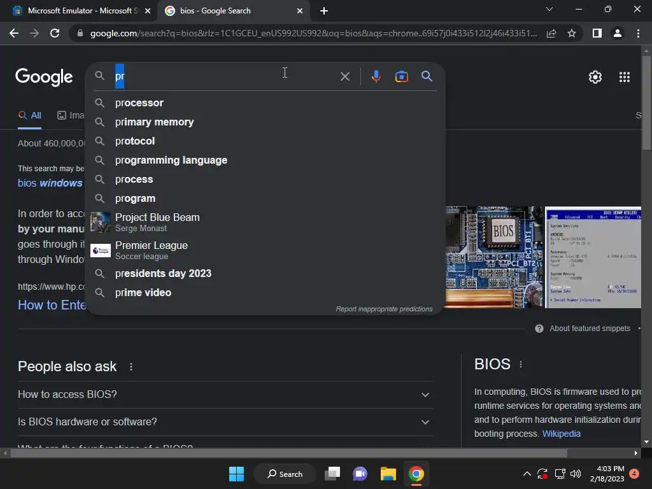Select the 'process' suggestion

click(x=266, y=179)
